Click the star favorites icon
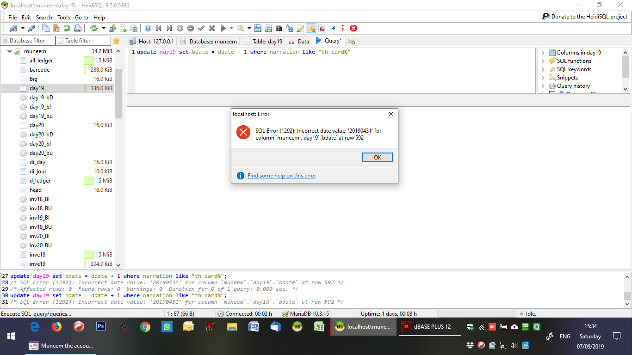The height and width of the screenshot is (355, 632). 116,41
